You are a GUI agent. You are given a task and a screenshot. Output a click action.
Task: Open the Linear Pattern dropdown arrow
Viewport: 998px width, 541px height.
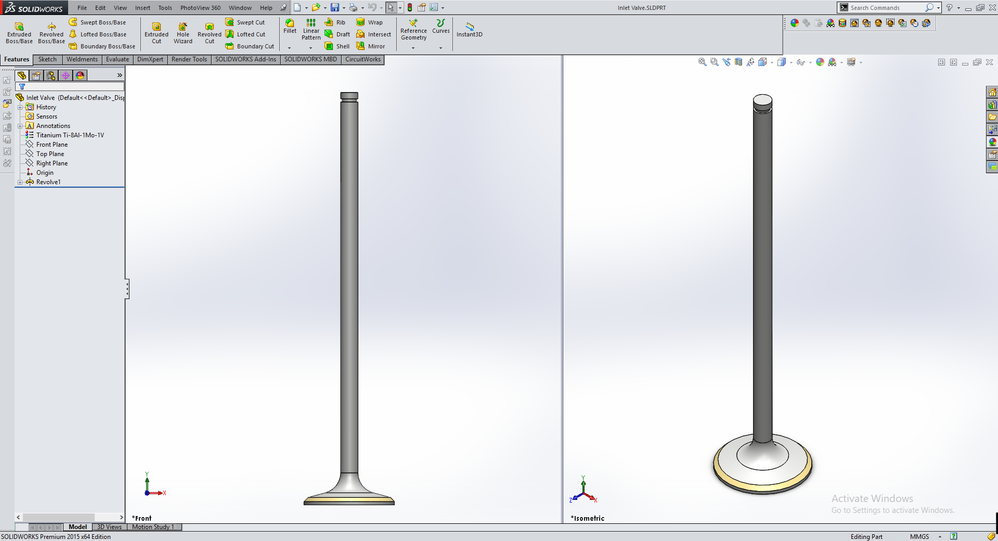click(311, 48)
